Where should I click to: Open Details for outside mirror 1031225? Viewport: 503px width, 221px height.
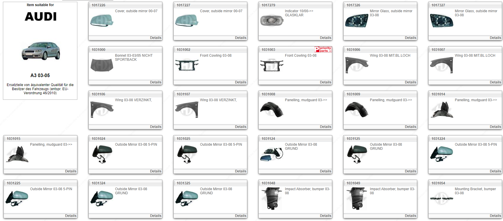tap(71, 216)
